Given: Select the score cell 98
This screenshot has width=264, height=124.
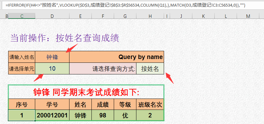Looking at the screenshot, I should [103, 115].
